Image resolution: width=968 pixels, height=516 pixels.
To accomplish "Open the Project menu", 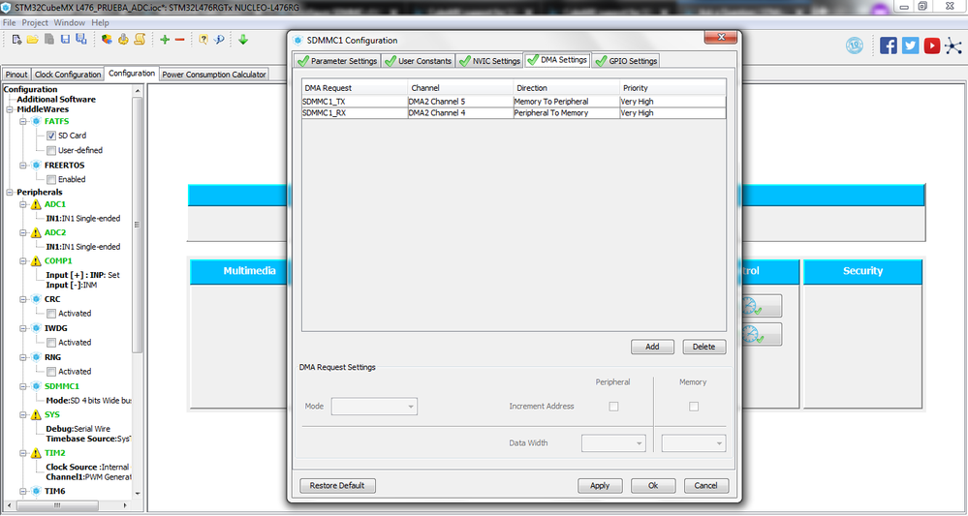I will tap(35, 22).
